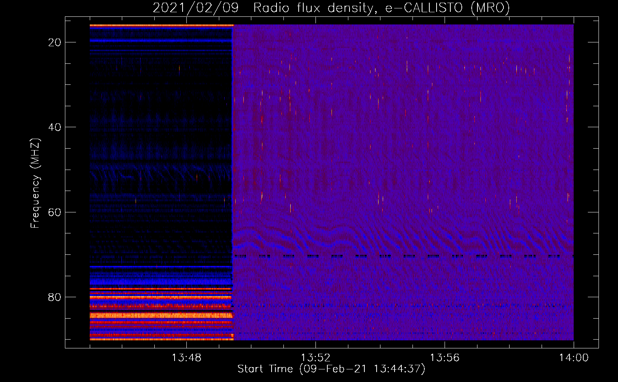Click the '13:56' time axis label
Screen dimensions: 618x382
445,358
